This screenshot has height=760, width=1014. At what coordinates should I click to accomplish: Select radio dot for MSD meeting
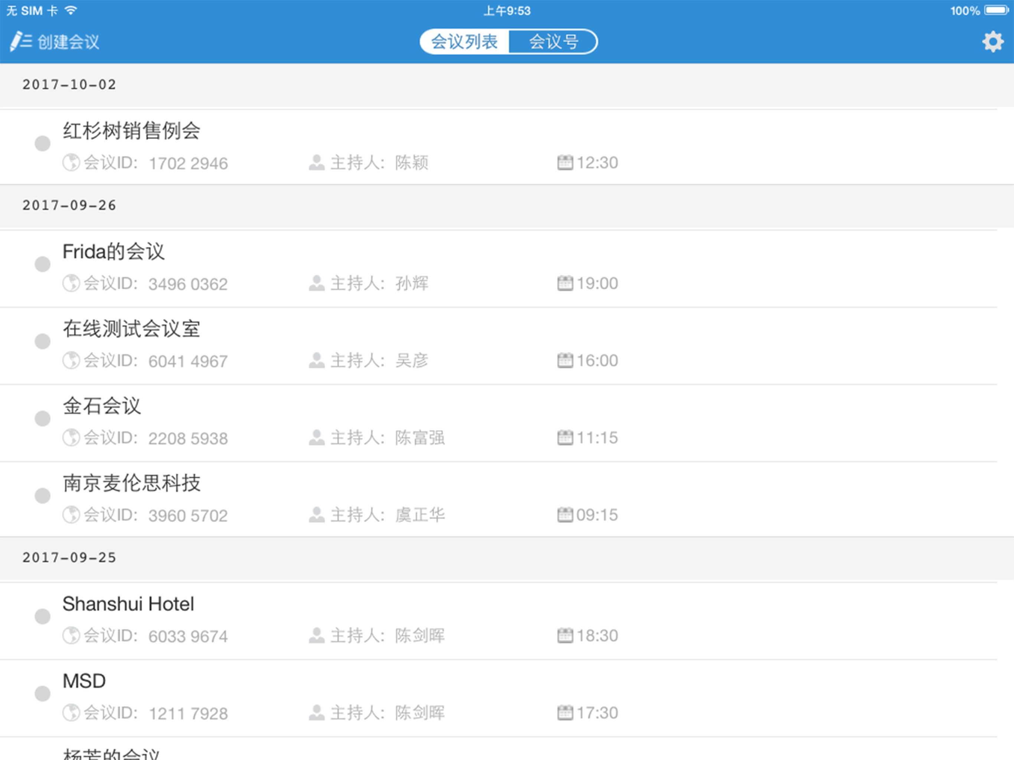(43, 694)
